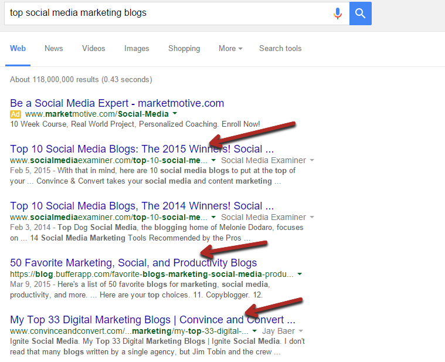Open the Jay Baer author dropdown arrow
This screenshot has height=362, width=445.
click(x=301, y=331)
